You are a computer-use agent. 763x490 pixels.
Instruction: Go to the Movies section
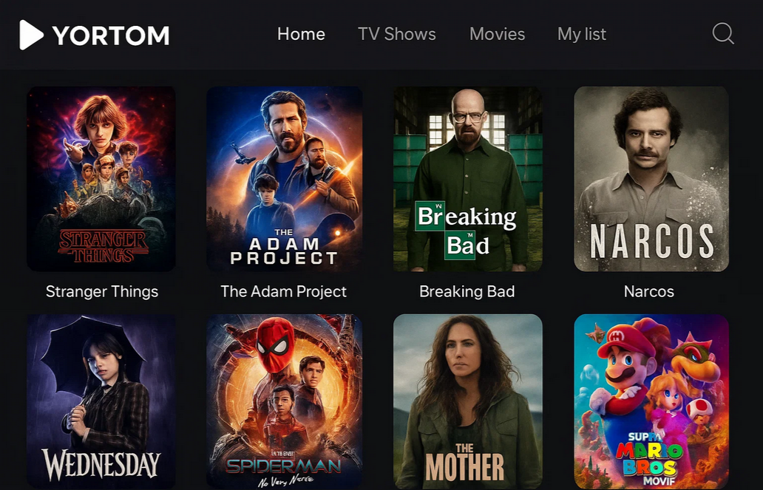tap(498, 34)
